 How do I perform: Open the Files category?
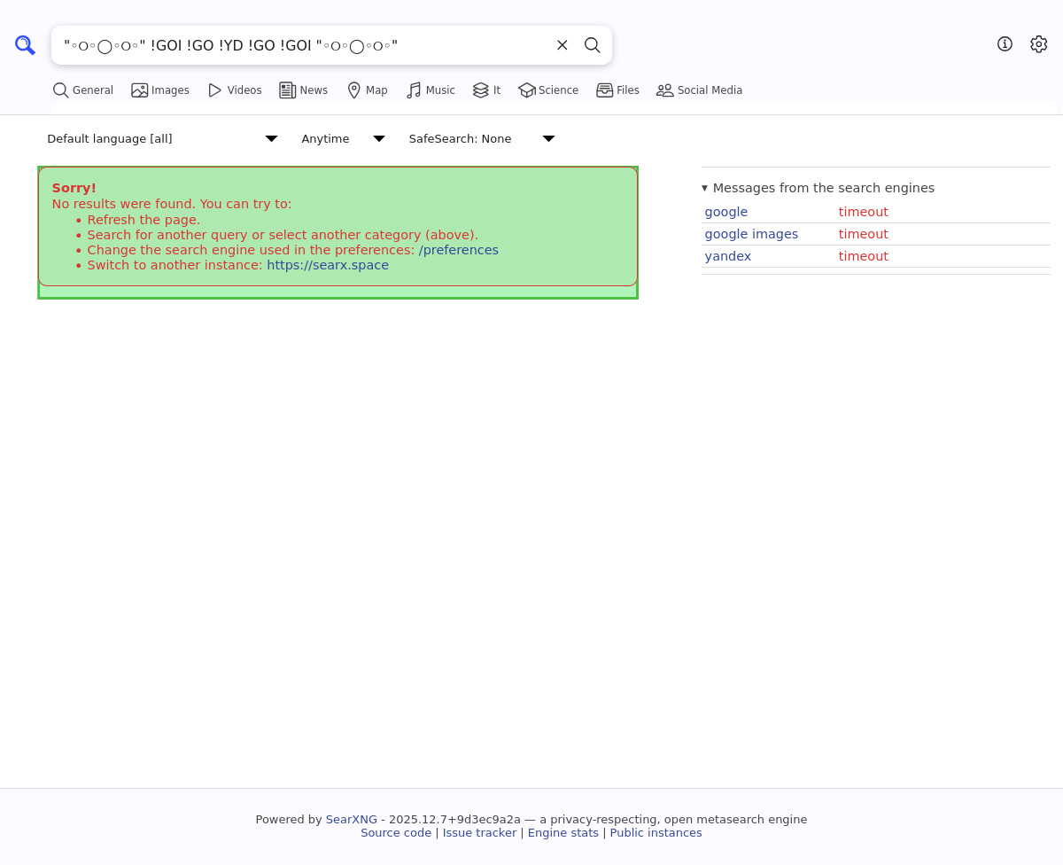pyautogui.click(x=617, y=90)
